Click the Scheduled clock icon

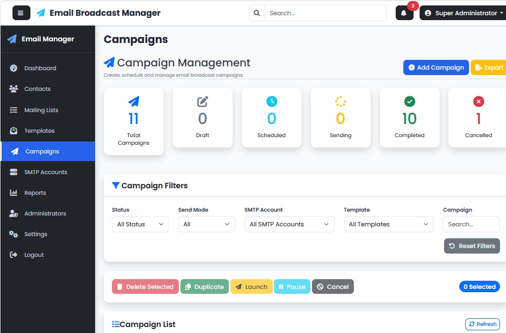pos(272,101)
